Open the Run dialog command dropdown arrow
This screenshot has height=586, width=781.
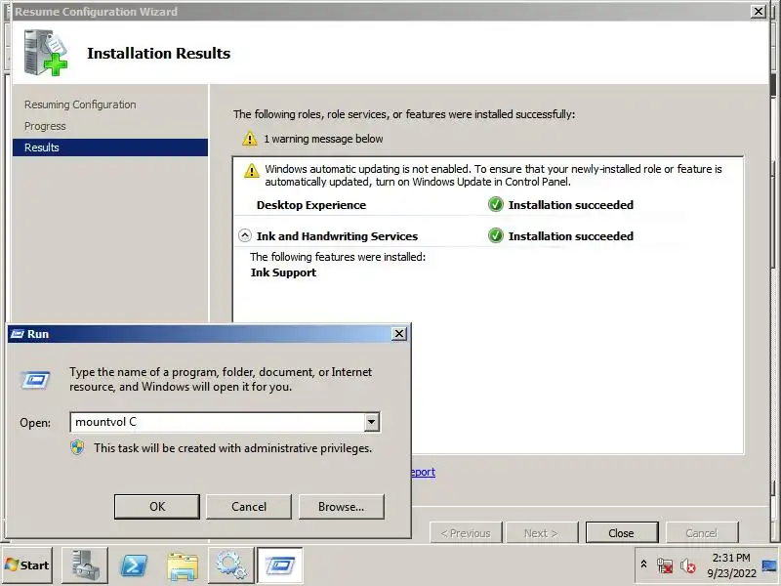(x=372, y=422)
